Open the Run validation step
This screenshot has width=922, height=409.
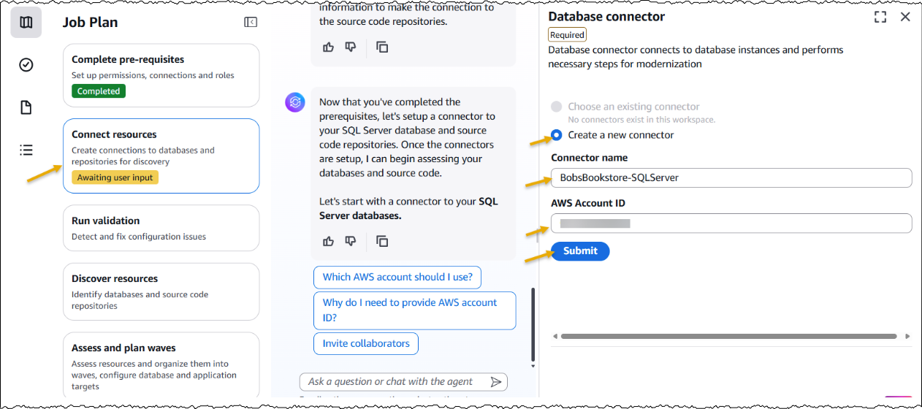pos(161,228)
